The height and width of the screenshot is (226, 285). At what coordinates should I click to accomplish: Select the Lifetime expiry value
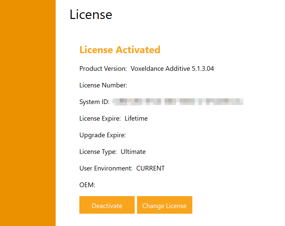tap(136, 119)
